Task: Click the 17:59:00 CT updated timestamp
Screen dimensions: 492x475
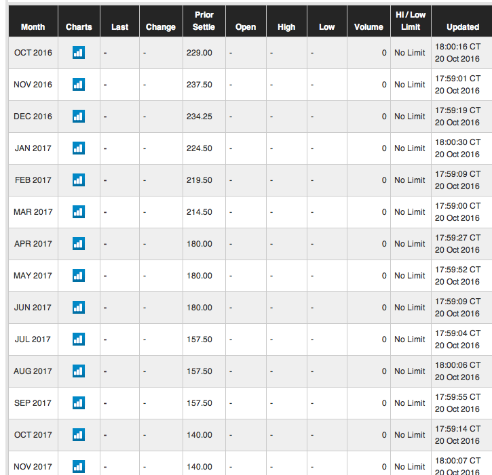Action: [x=457, y=206]
